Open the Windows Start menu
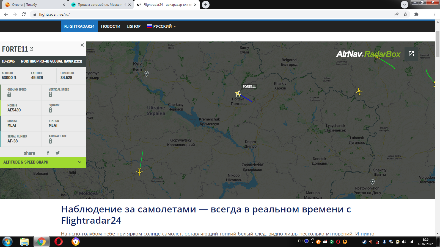The width and height of the screenshot is (440, 247). 7,242
